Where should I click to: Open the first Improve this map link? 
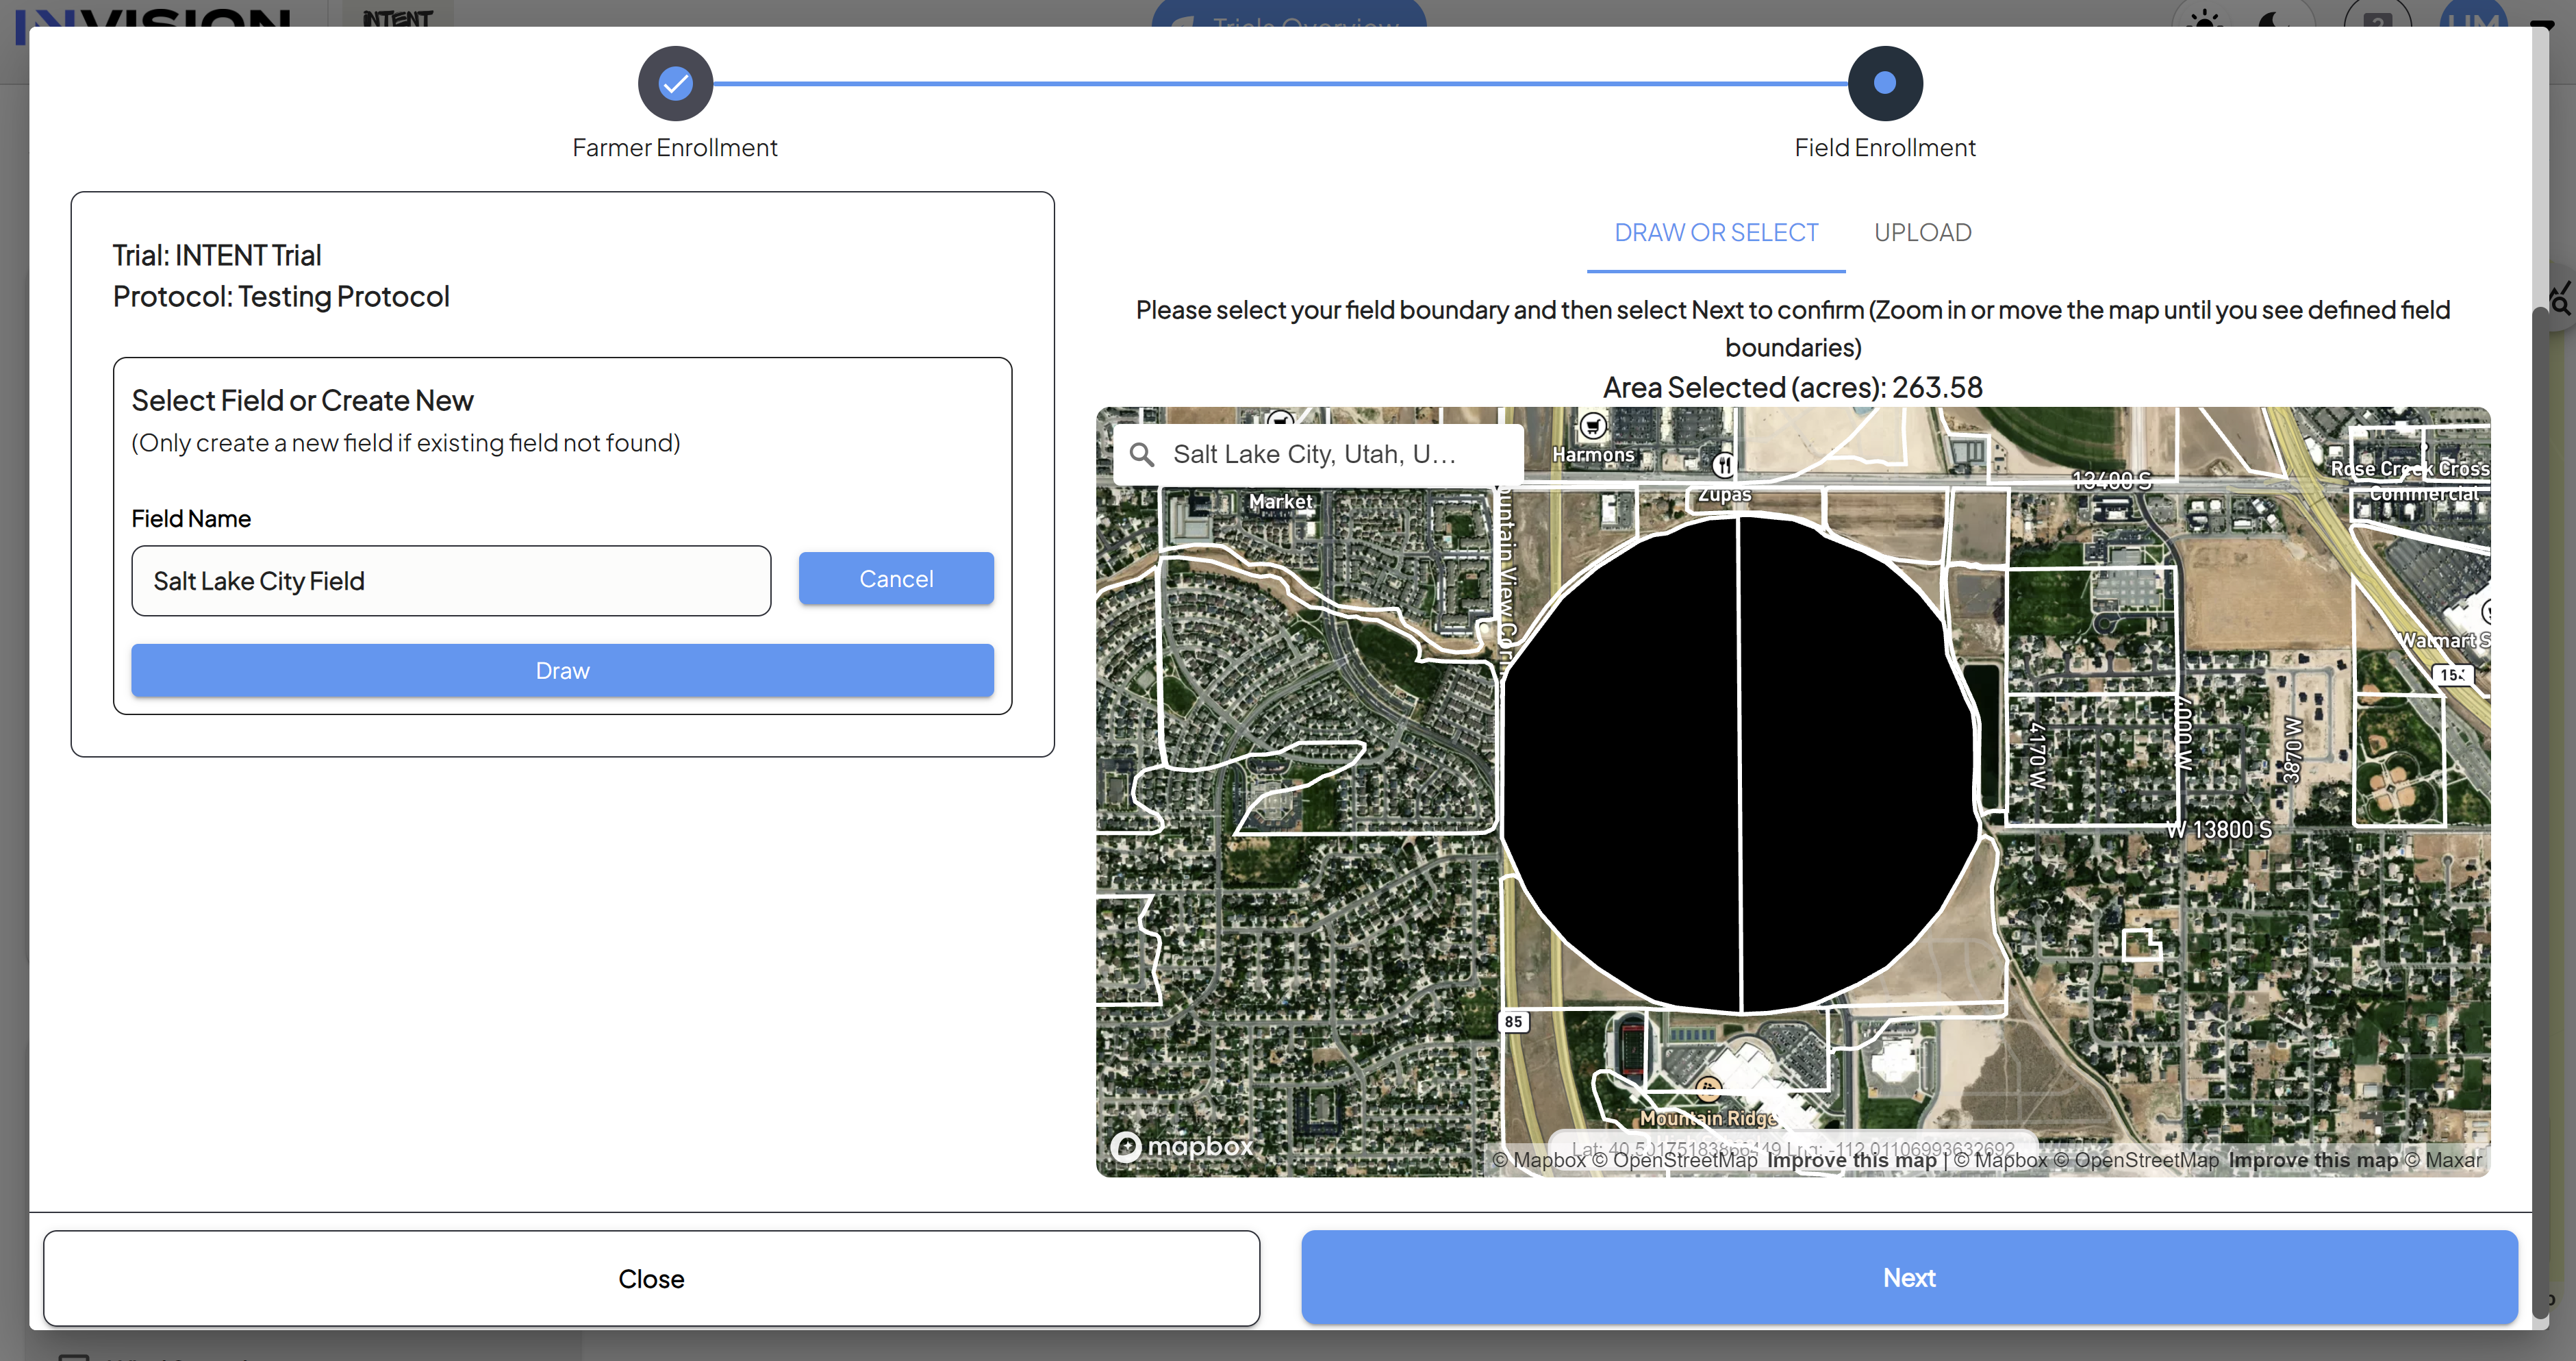(1852, 1160)
